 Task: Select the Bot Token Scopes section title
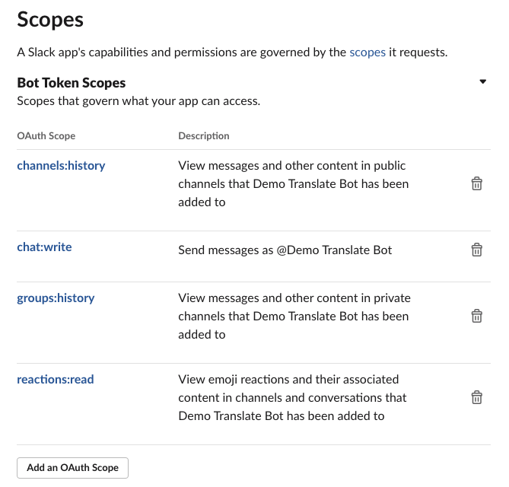coord(71,83)
